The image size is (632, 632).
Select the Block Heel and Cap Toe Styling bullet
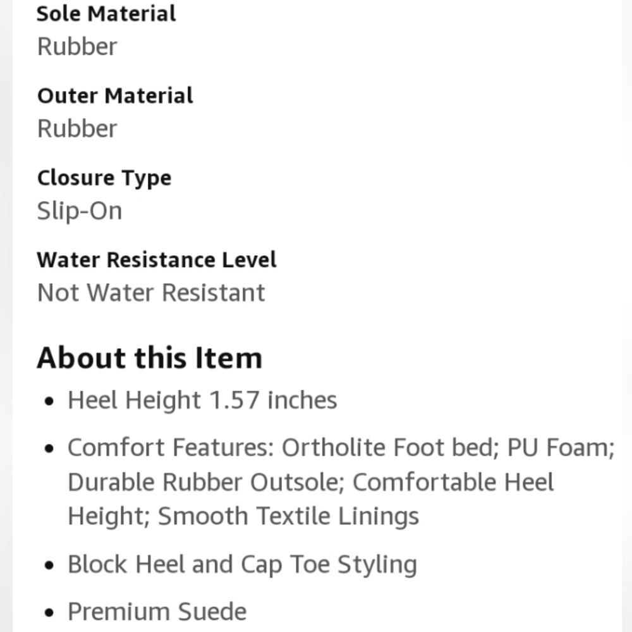point(242,564)
